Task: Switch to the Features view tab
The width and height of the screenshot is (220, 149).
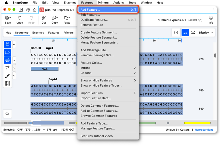Action: 54,33
